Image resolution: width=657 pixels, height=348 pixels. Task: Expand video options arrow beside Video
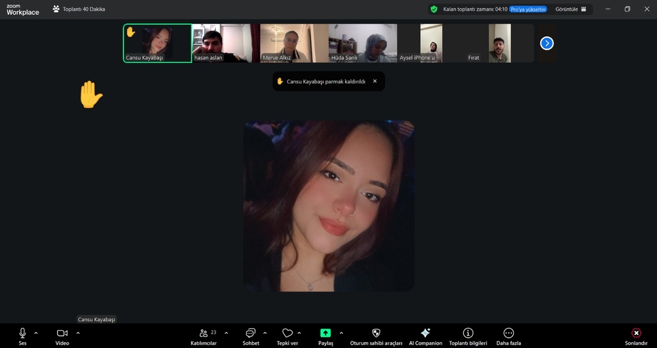[78, 333]
